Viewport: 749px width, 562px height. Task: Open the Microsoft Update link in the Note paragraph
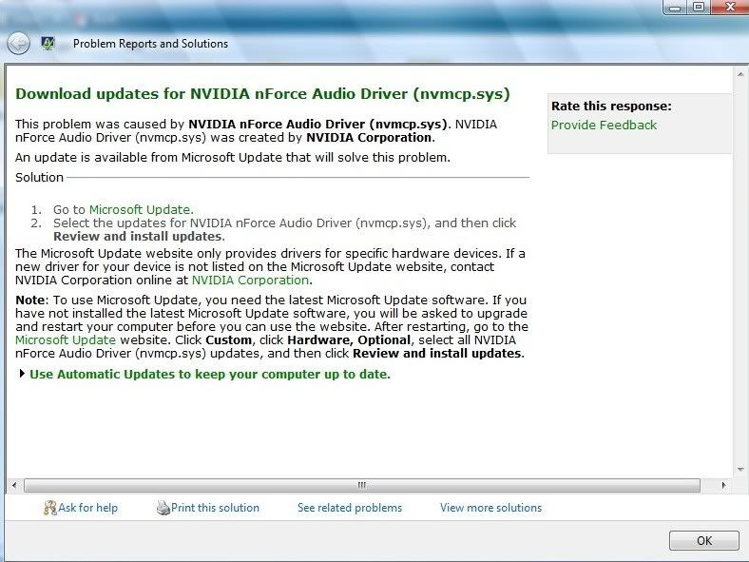[66, 340]
